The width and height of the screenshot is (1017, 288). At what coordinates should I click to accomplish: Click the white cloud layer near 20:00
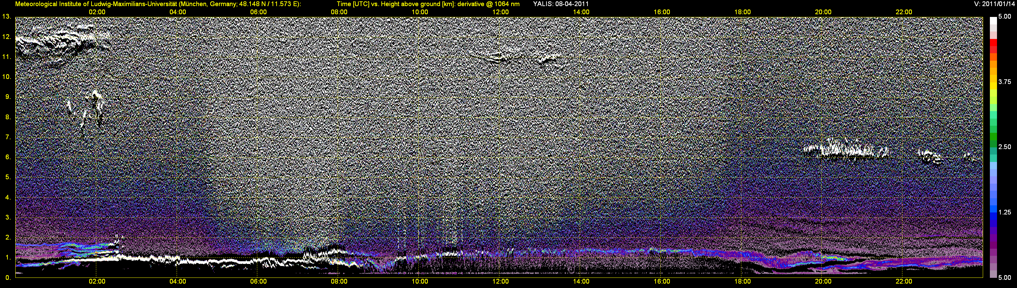click(x=845, y=150)
